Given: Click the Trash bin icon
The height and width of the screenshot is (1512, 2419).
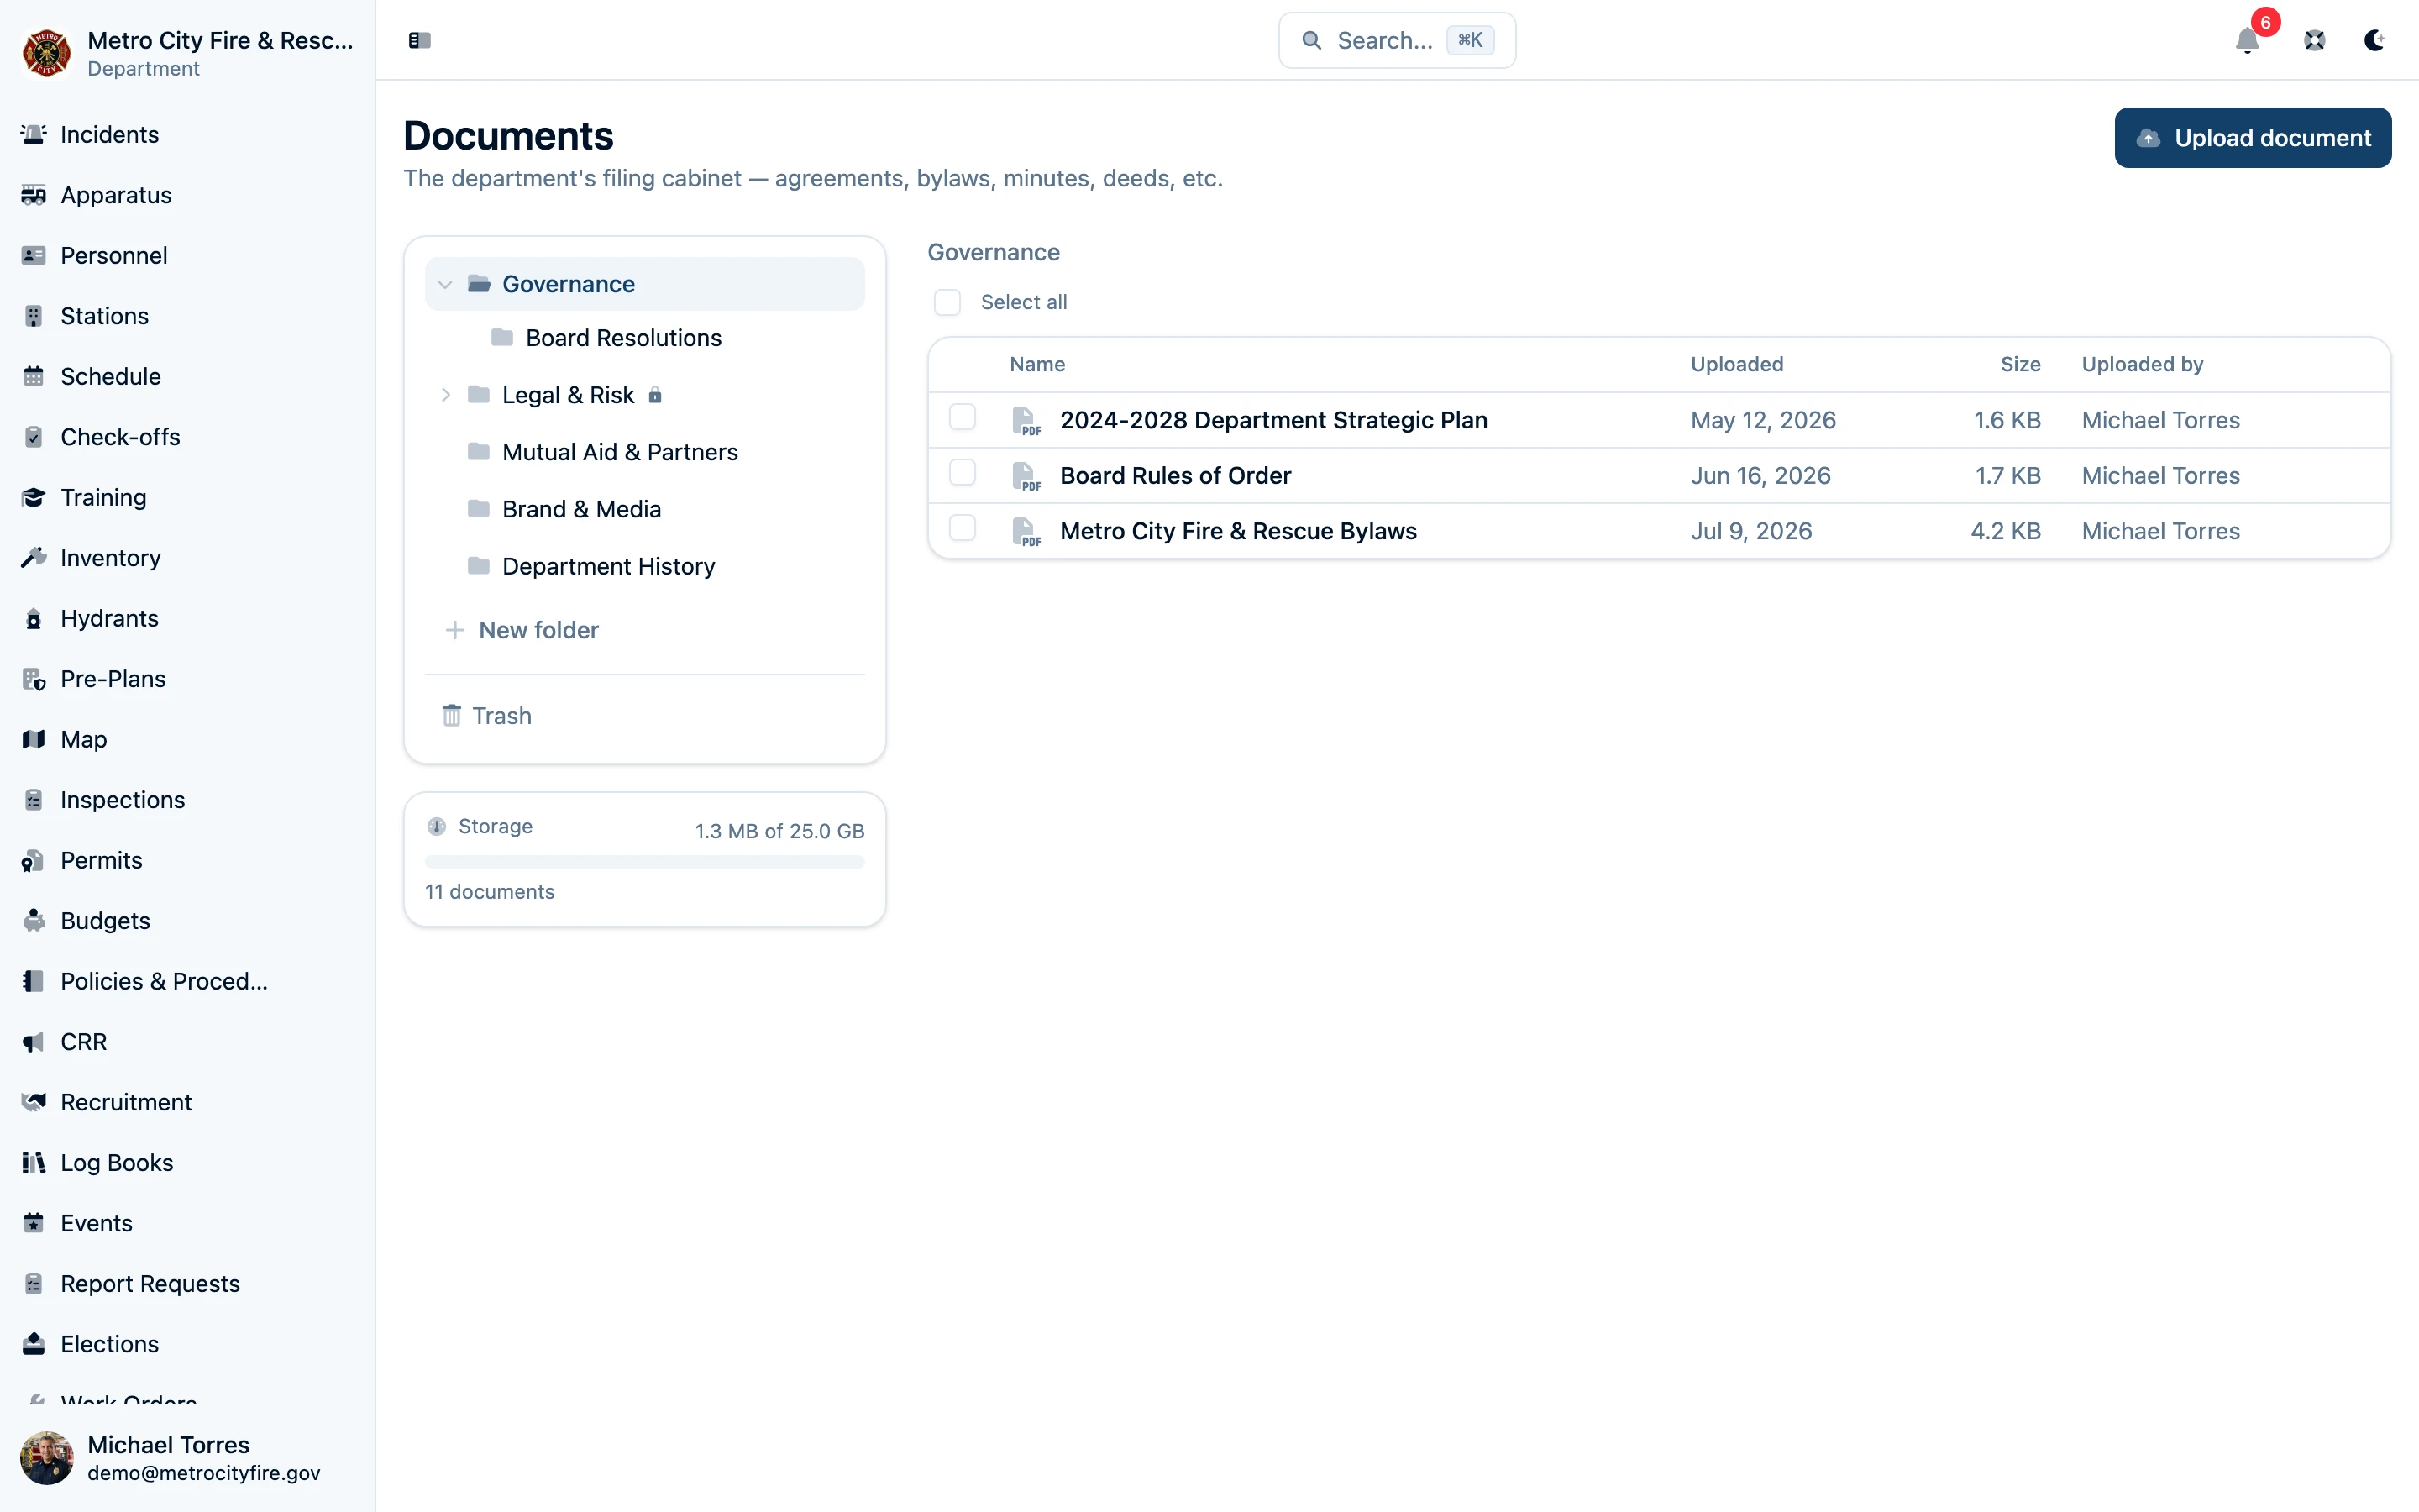Looking at the screenshot, I should pos(452,715).
